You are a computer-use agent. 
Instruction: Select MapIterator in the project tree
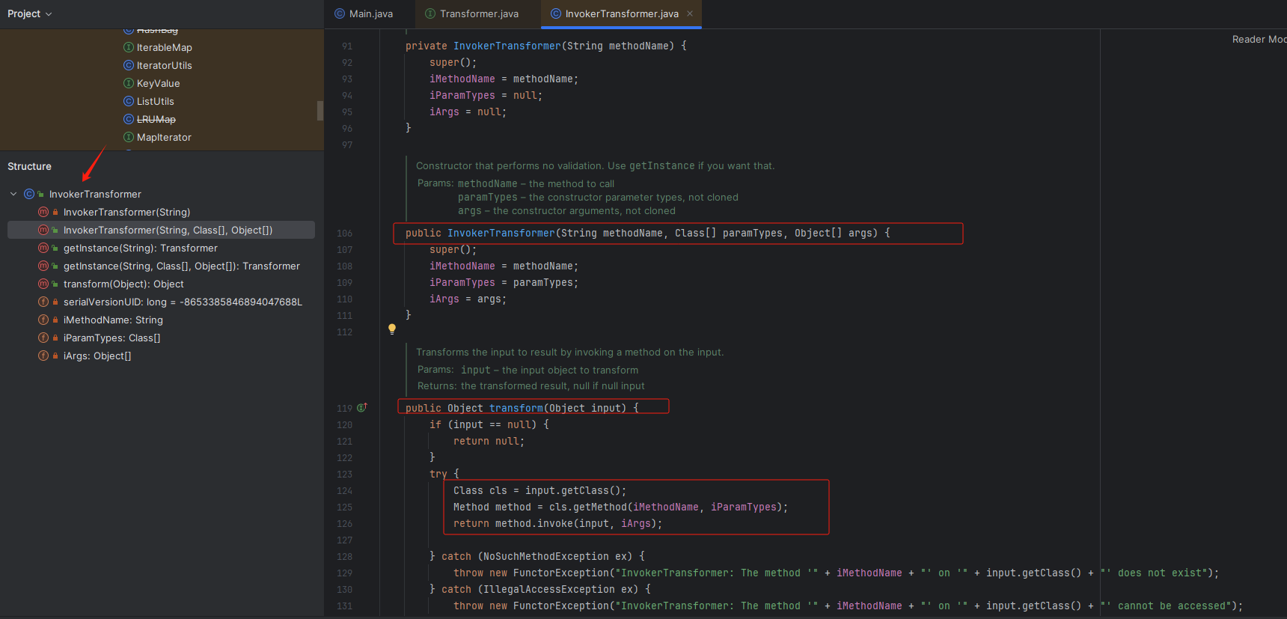pyautogui.click(x=164, y=137)
